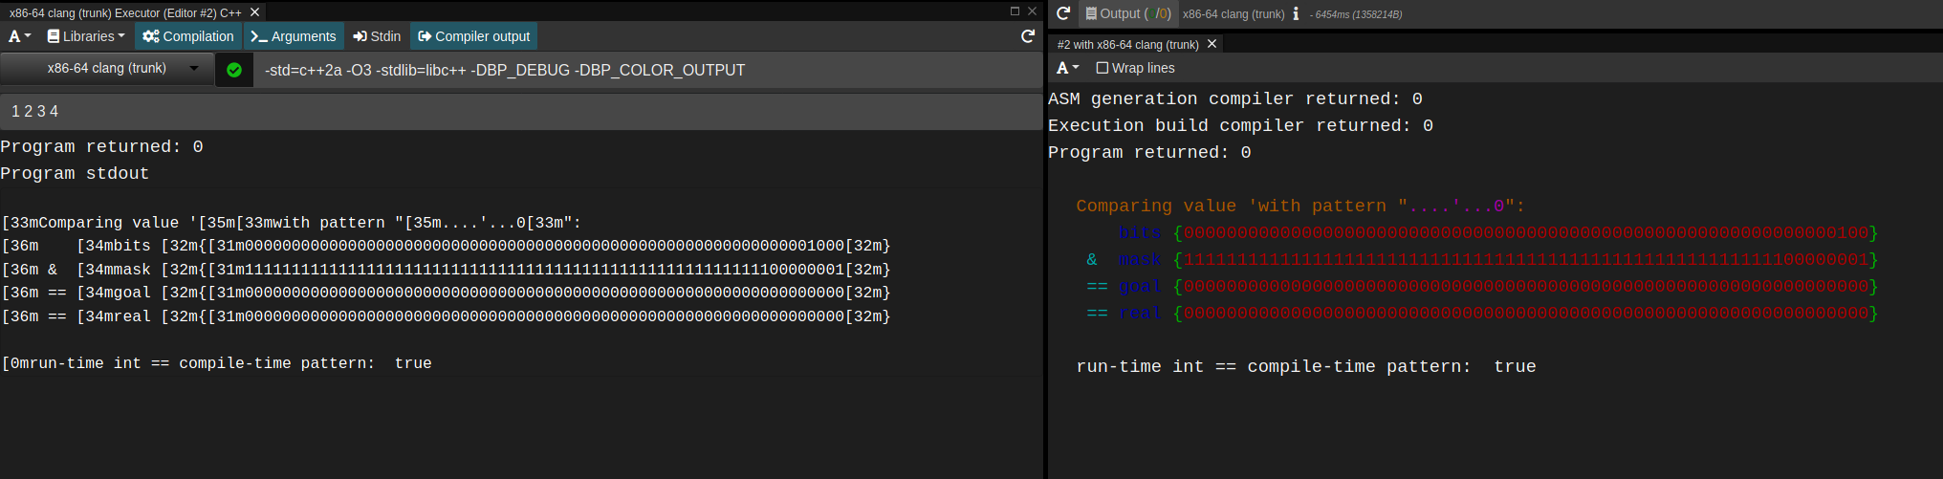Close the Executor Editor #2 tab
Screen dimensions: 1943x479
click(x=255, y=12)
